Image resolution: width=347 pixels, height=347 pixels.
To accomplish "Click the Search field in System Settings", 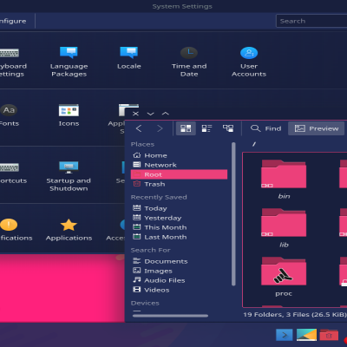I will click(311, 21).
